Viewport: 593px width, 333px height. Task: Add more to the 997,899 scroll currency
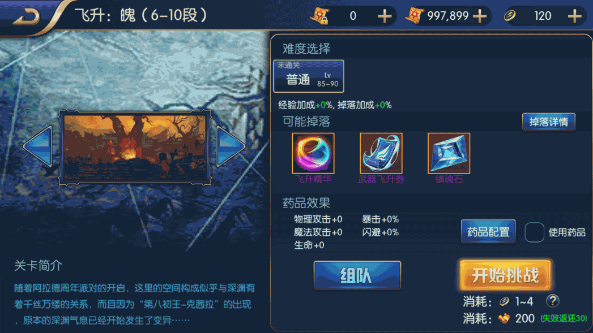[480, 16]
